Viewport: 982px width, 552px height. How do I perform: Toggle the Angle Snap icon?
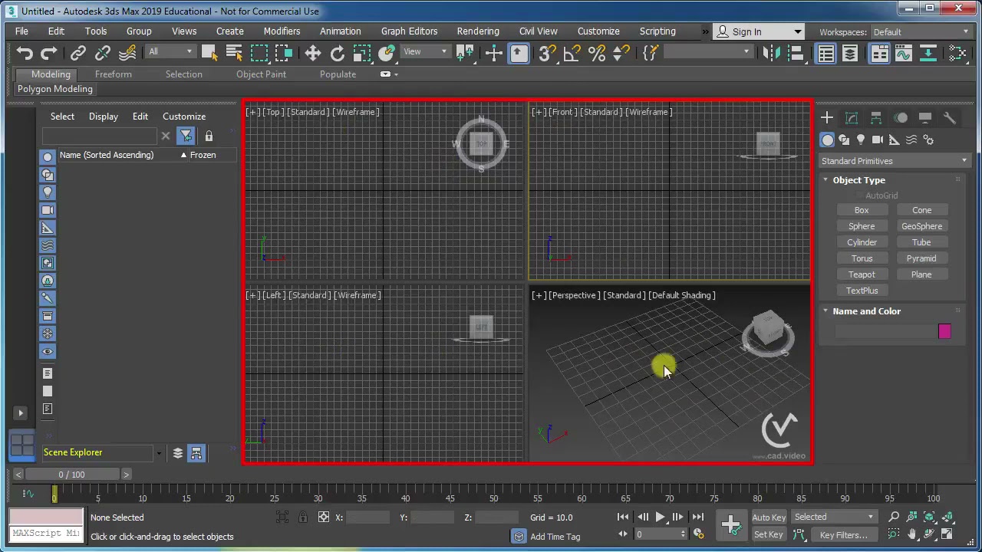572,53
